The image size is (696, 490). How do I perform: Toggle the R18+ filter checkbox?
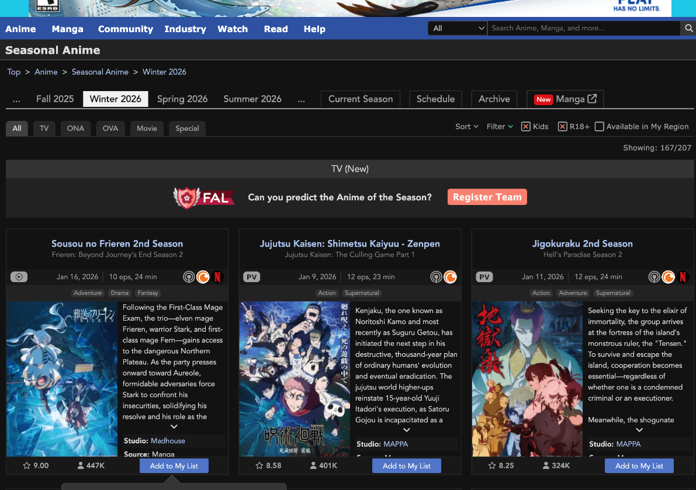pyautogui.click(x=562, y=126)
